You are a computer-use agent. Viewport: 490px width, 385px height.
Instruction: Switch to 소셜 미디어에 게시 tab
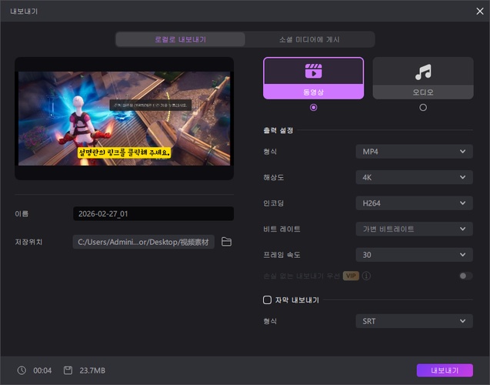coord(309,39)
